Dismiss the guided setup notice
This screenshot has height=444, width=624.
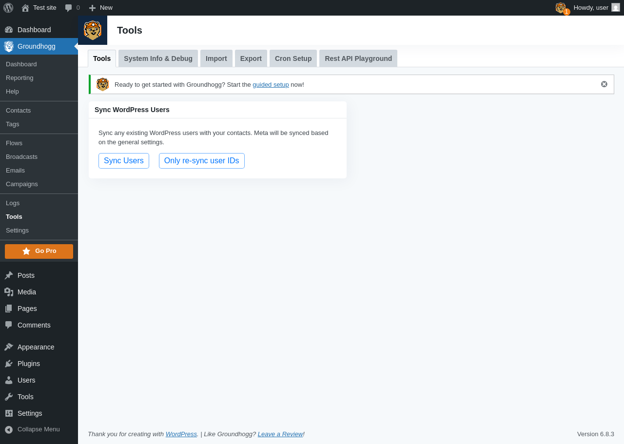[x=604, y=84]
